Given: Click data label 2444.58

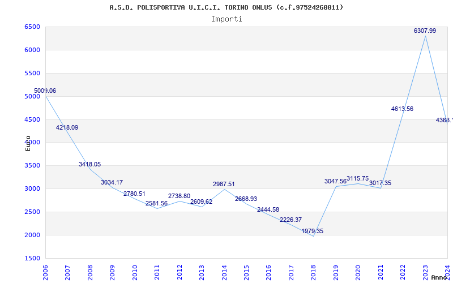Looking at the screenshot, I should tap(268, 209).
